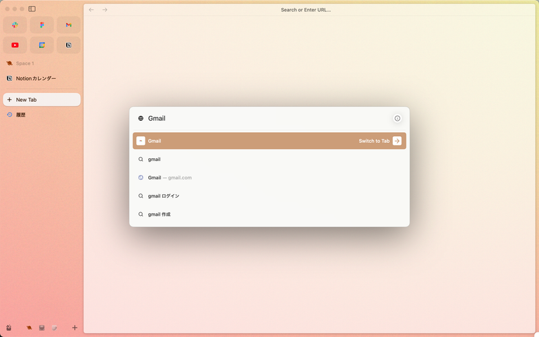Open the pinned YouTube favorite
539x337 pixels.
click(15, 45)
